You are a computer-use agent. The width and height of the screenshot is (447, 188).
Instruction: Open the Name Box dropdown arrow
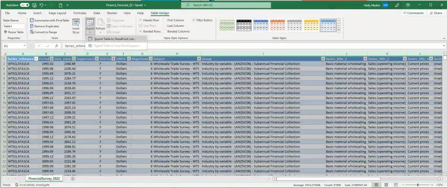[24, 46]
